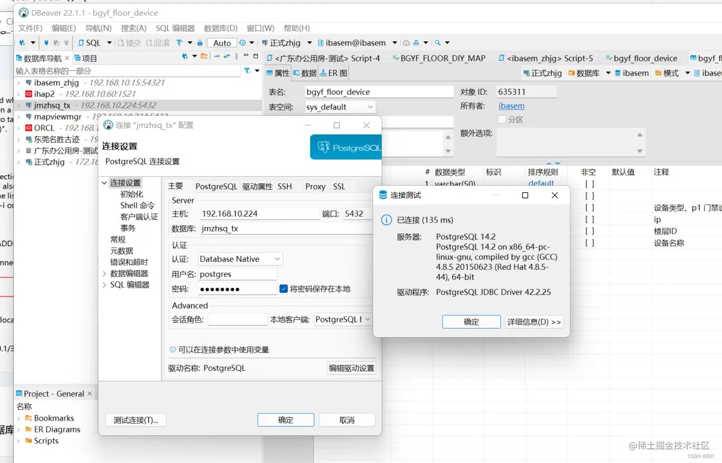Screen dimensions: 722x463
Task: Click the 用户名 field containing postgres
Action: (x=238, y=274)
